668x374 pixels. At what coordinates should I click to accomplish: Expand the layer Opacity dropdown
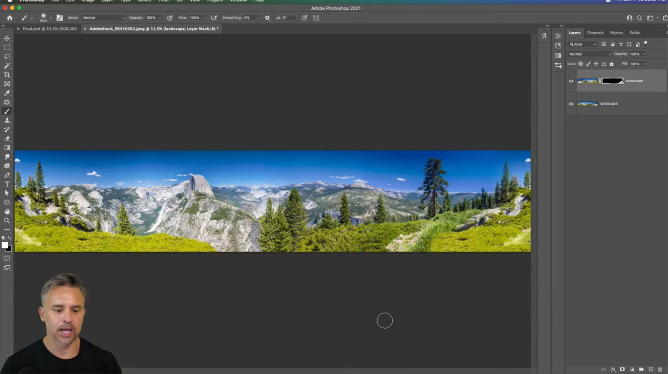point(644,54)
